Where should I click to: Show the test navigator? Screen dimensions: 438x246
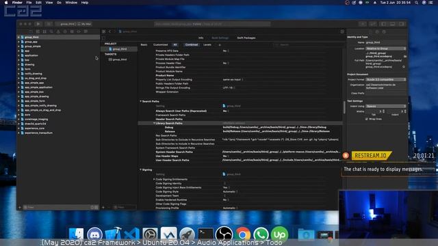click(x=65, y=31)
